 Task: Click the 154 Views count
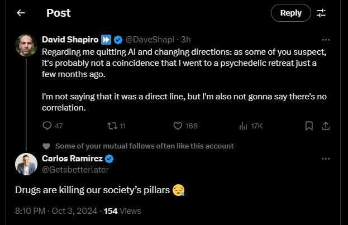[122, 211]
